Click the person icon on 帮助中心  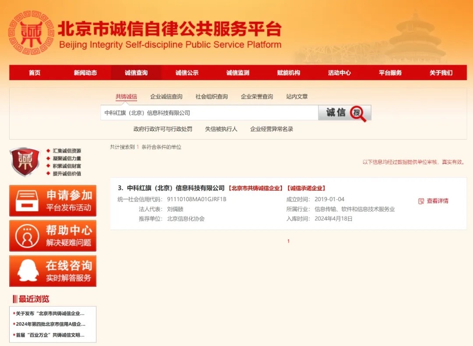(x=27, y=236)
